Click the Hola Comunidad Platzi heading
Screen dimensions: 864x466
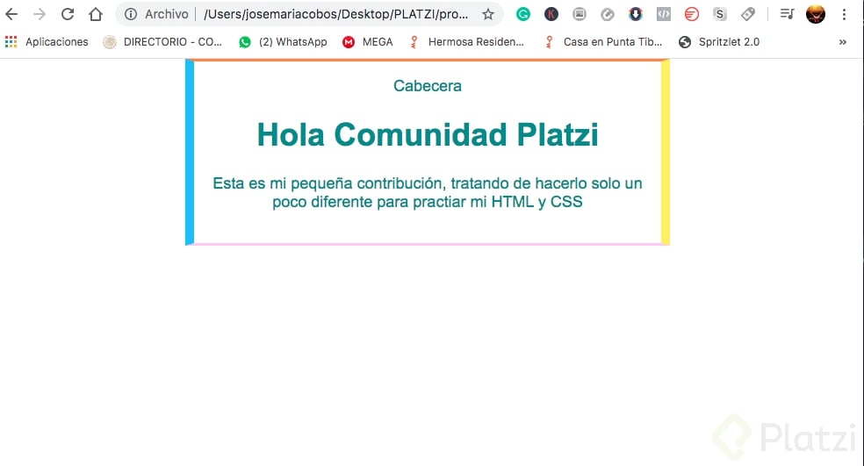click(x=428, y=134)
